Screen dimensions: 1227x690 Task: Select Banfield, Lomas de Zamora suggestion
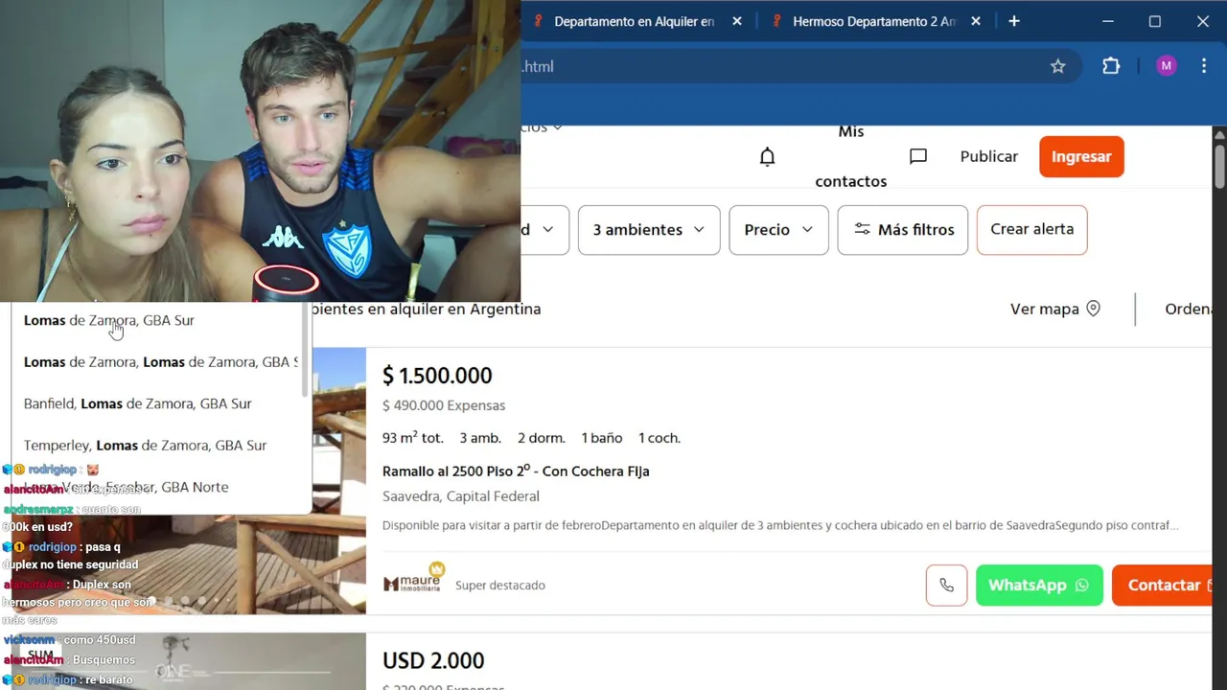138,403
